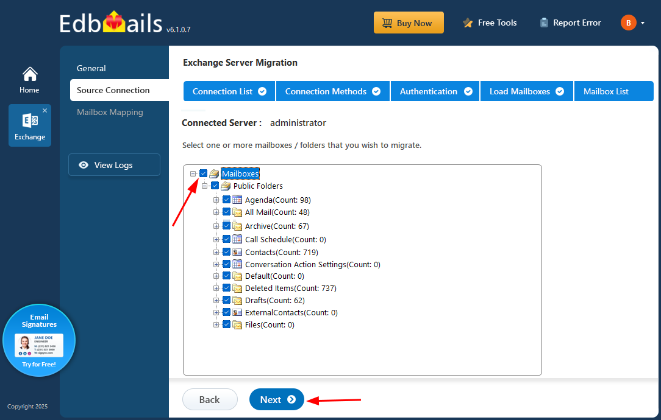Expand the ExternalContacts node
Image resolution: width=661 pixels, height=420 pixels.
point(216,313)
